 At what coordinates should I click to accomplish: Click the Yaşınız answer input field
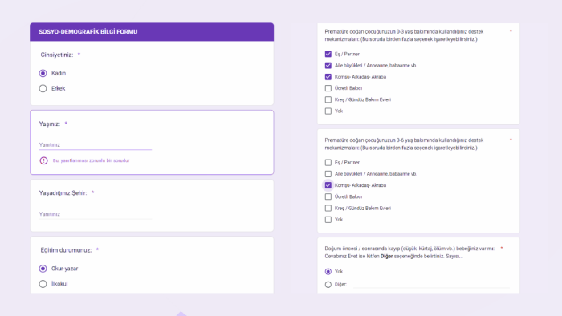(x=96, y=144)
